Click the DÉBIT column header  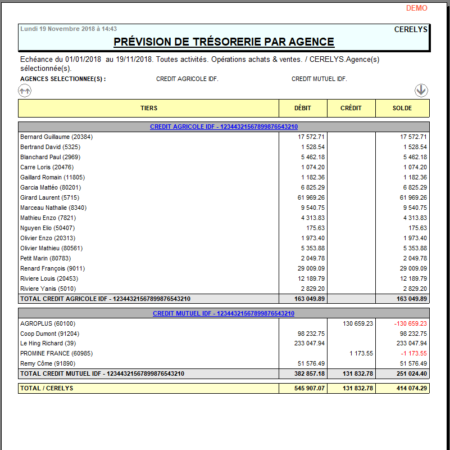(302, 108)
